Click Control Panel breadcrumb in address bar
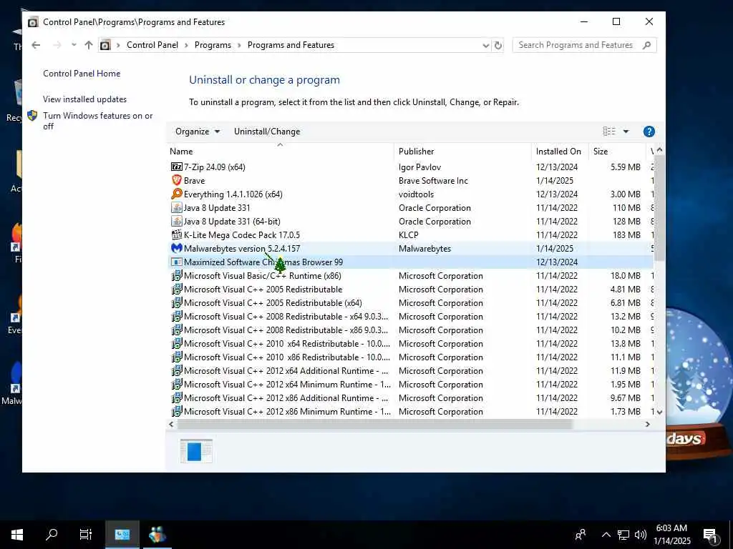The width and height of the screenshot is (733, 549). (152, 45)
